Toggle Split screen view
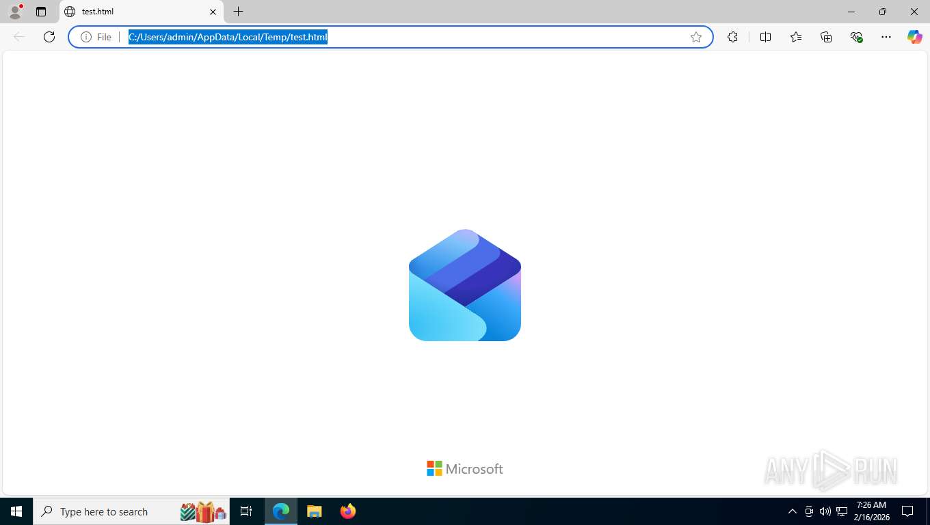 click(x=765, y=37)
